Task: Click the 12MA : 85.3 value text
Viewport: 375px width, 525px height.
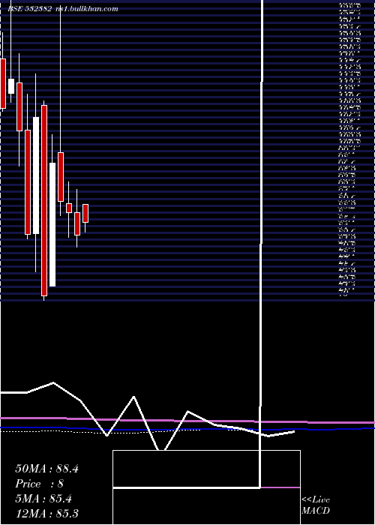Action: pos(46,514)
